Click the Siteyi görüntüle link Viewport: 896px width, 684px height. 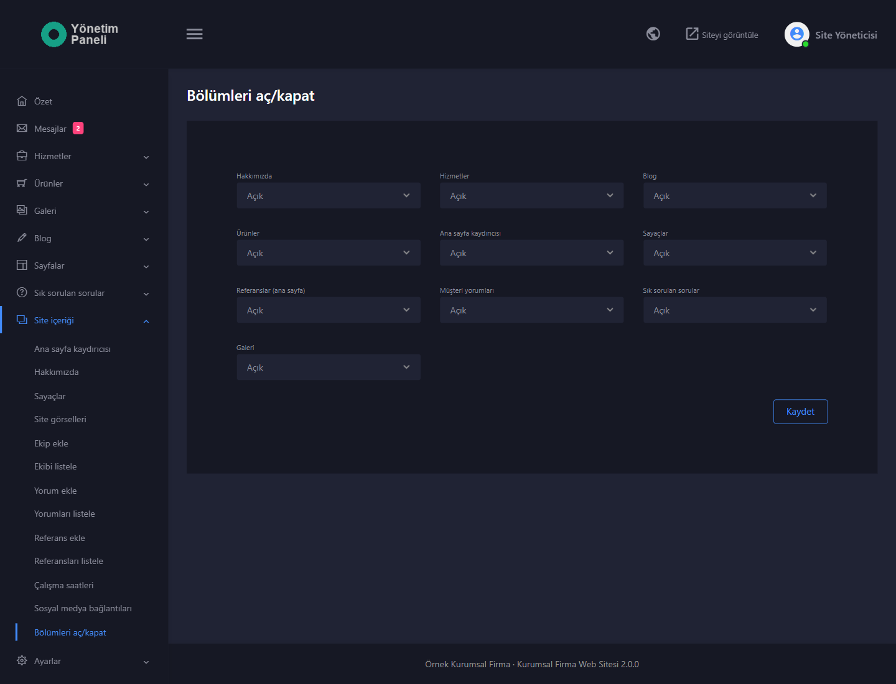pos(722,34)
